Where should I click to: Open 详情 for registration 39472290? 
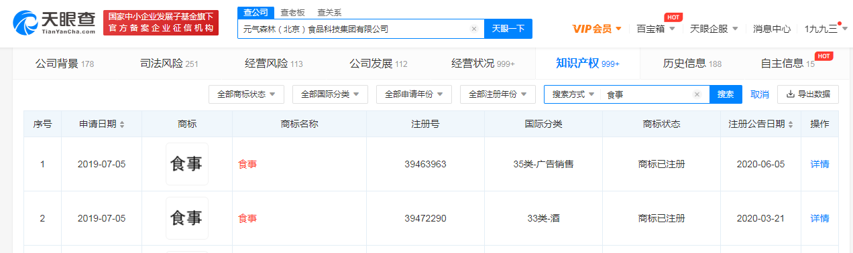[819, 218]
